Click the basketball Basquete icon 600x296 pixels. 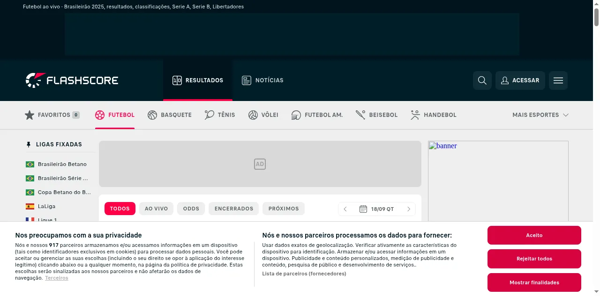click(x=152, y=115)
